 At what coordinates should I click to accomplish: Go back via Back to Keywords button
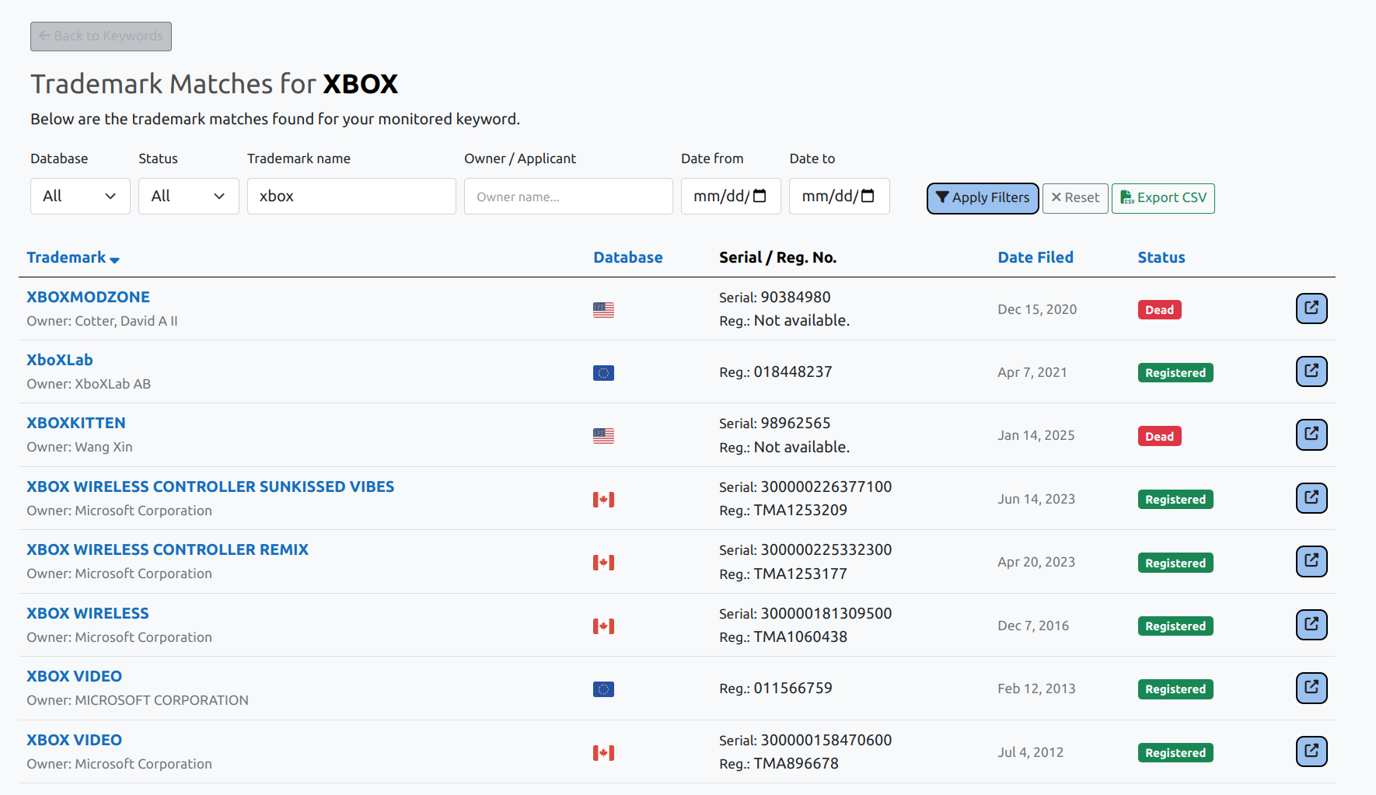click(x=101, y=37)
